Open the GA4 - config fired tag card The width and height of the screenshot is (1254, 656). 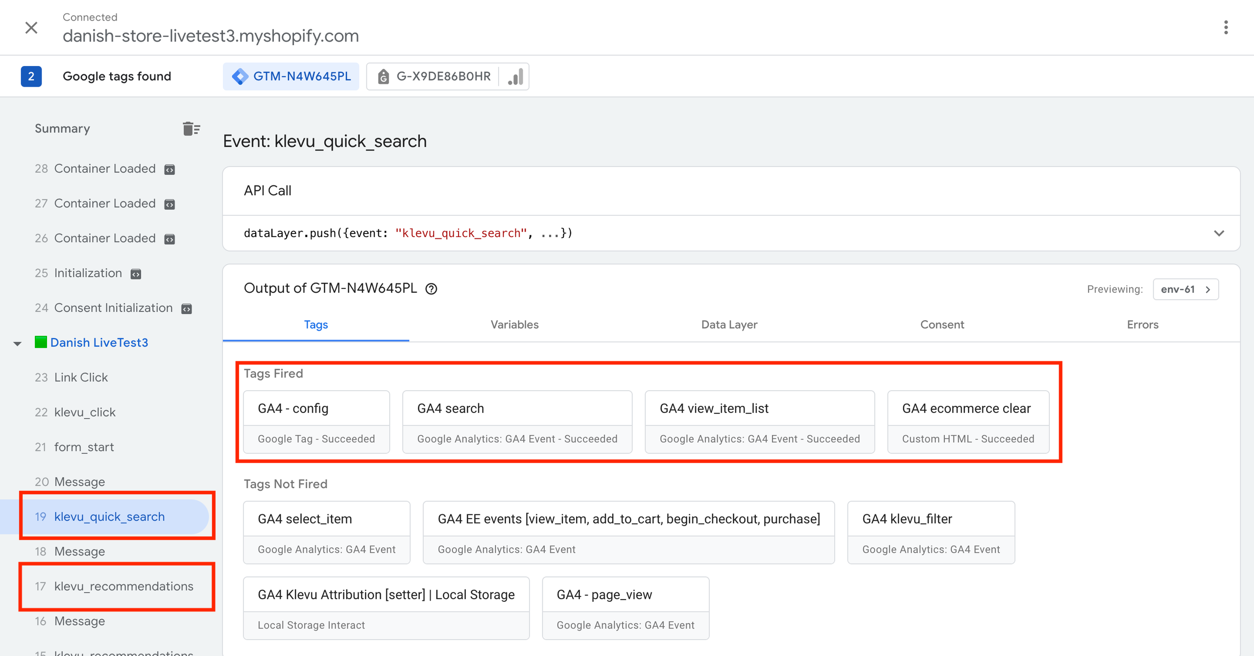pyautogui.click(x=316, y=422)
